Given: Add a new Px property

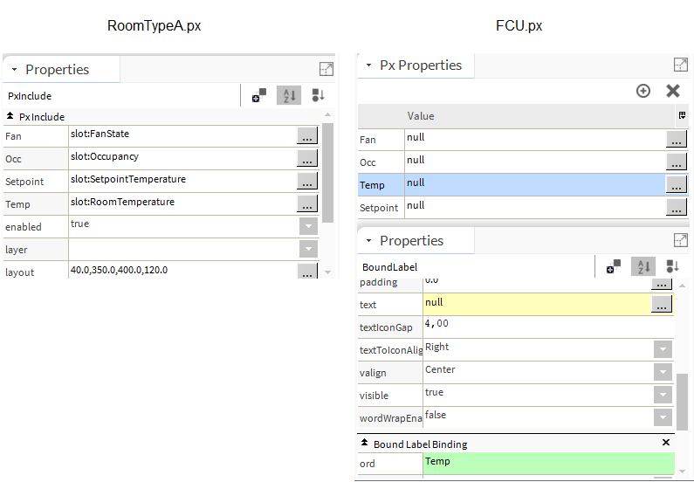Looking at the screenshot, I should click(643, 91).
